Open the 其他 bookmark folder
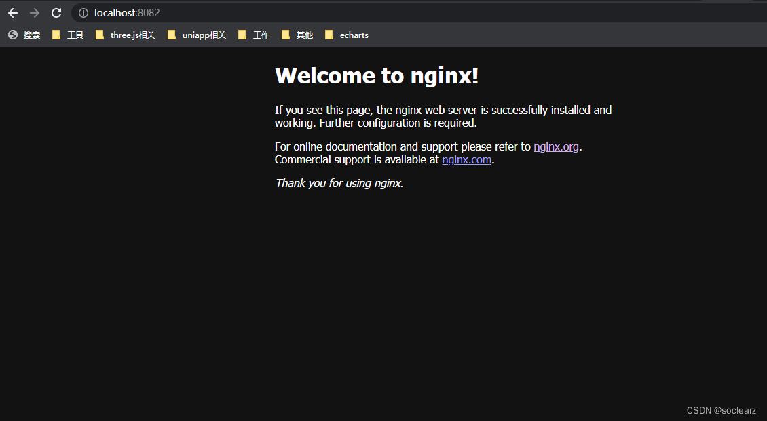Viewport: 767px width, 421px height. coord(297,35)
